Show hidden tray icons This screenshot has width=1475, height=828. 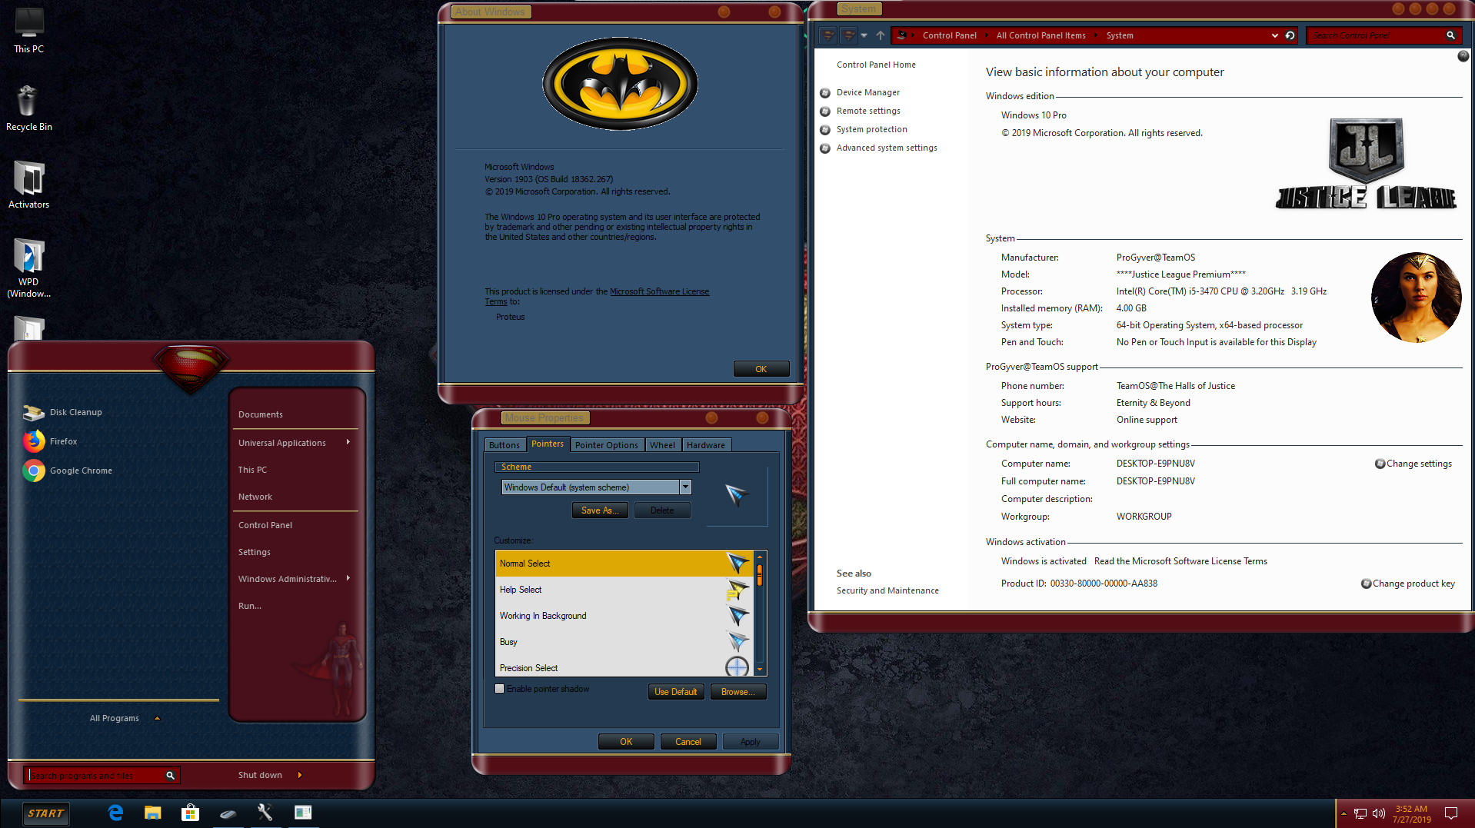click(1343, 813)
